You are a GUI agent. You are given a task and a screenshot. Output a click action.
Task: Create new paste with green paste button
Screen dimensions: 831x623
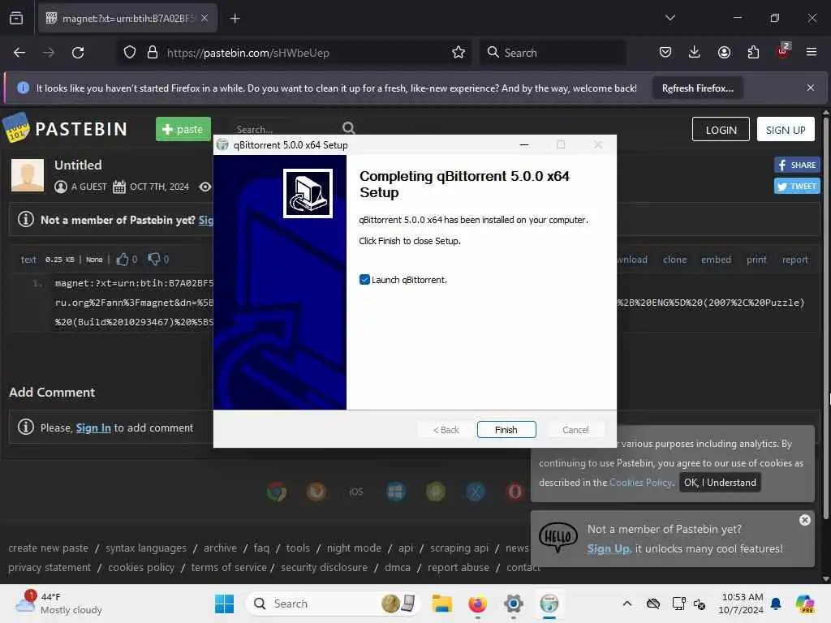click(183, 129)
